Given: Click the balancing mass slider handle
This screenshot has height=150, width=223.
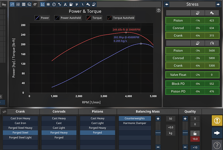Looking at the screenshot, I should 158,133.
